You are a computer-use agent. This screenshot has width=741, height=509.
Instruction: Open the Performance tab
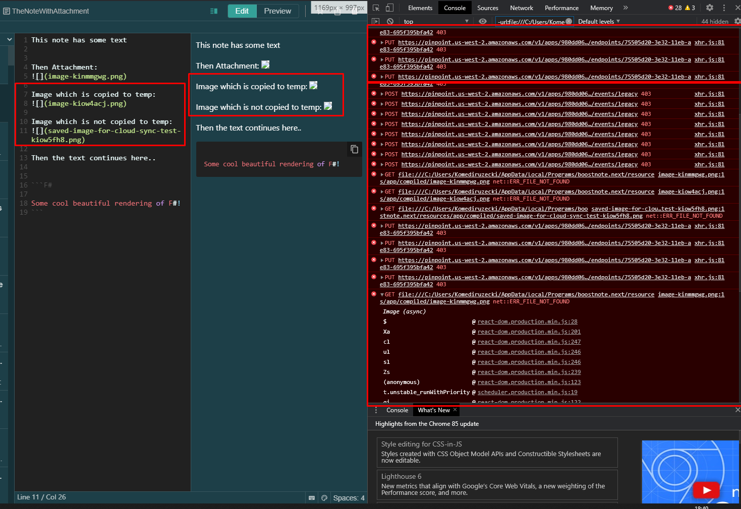(x=562, y=8)
